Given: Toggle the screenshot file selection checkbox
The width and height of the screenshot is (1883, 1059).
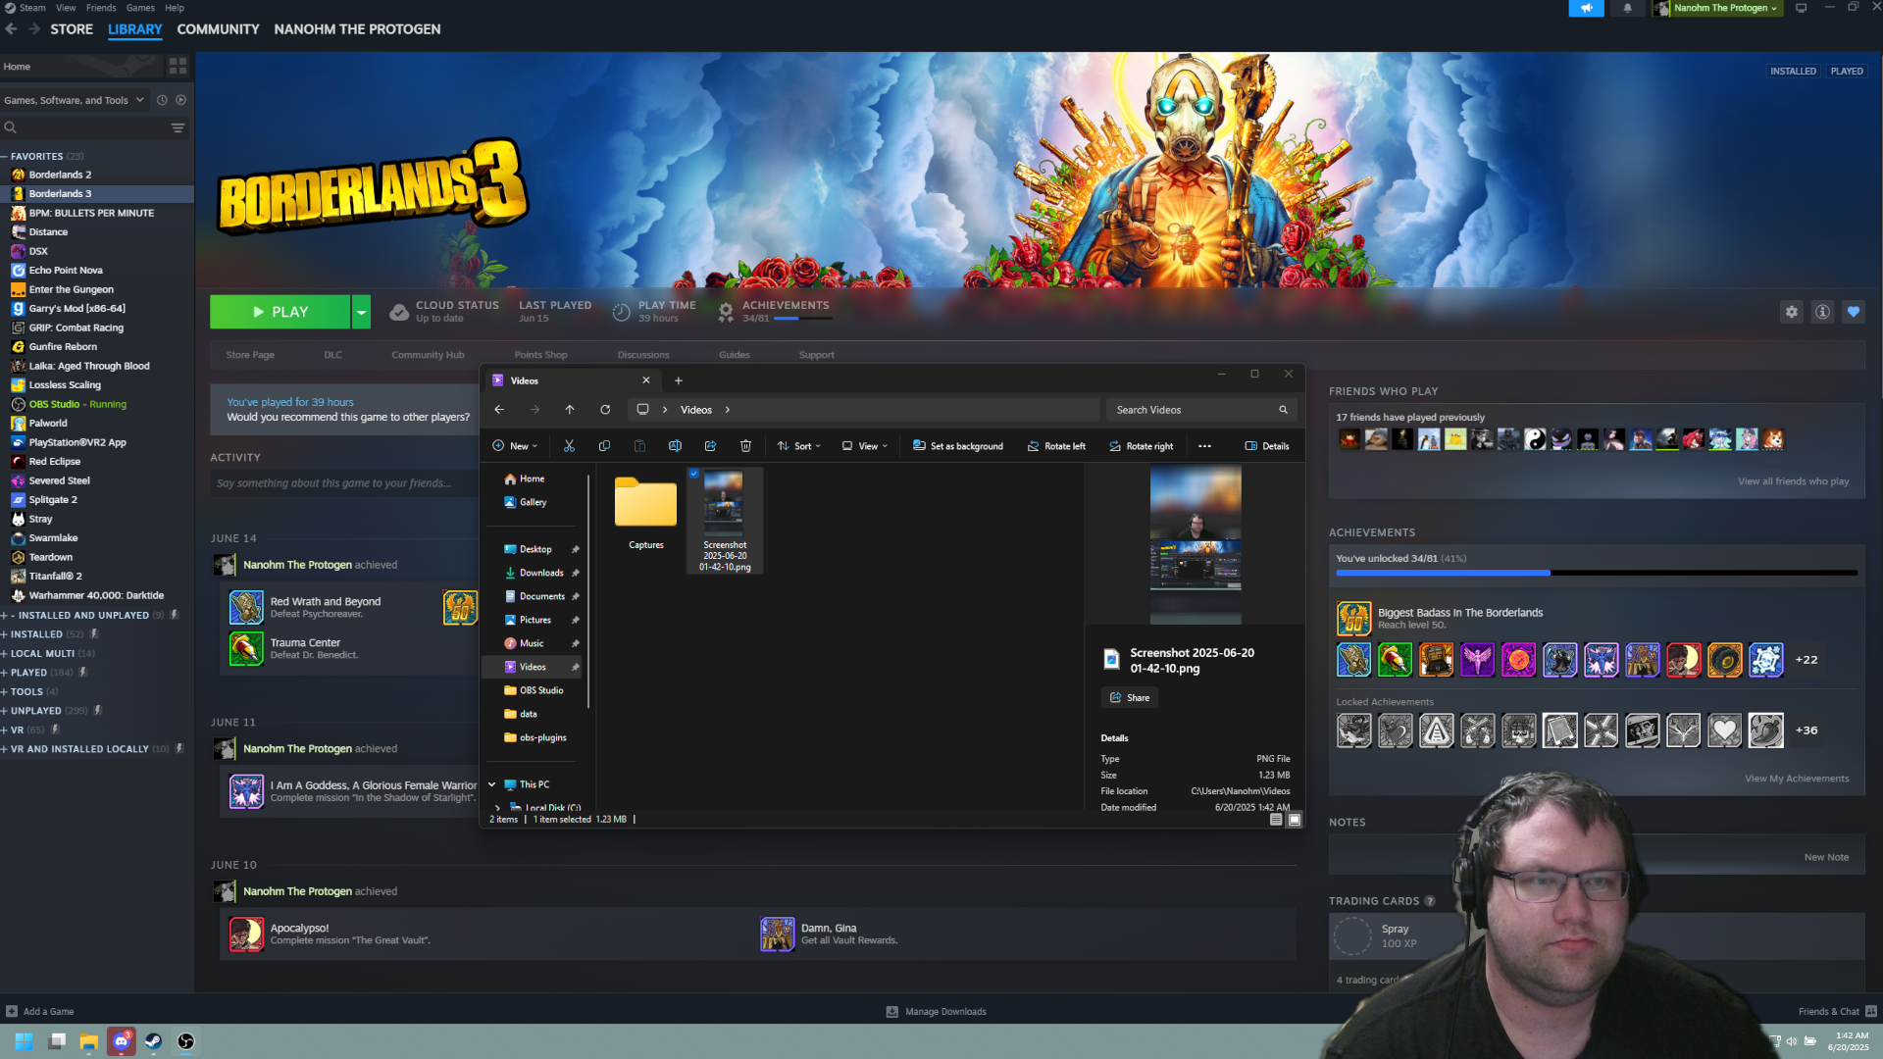Looking at the screenshot, I should pos(694,474).
